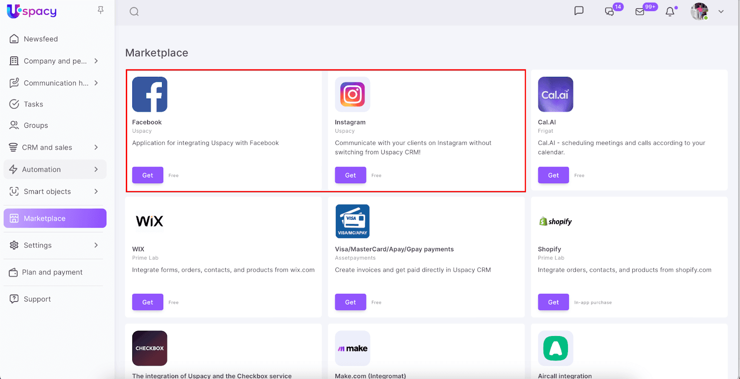This screenshot has width=740, height=379.
Task: Click the Company and people icon
Action: (x=14, y=61)
